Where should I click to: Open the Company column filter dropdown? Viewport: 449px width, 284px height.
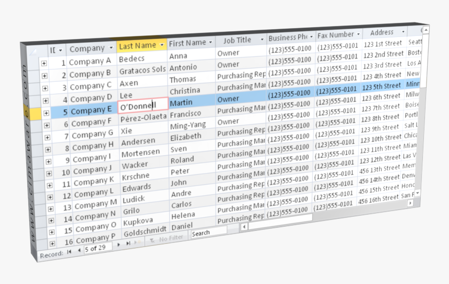110,47
